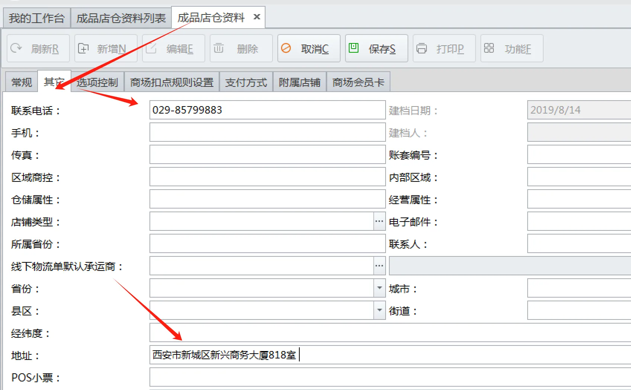Viewport: 631px width, 390px height.
Task: Expand the 县区 dropdown list
Action: click(379, 311)
